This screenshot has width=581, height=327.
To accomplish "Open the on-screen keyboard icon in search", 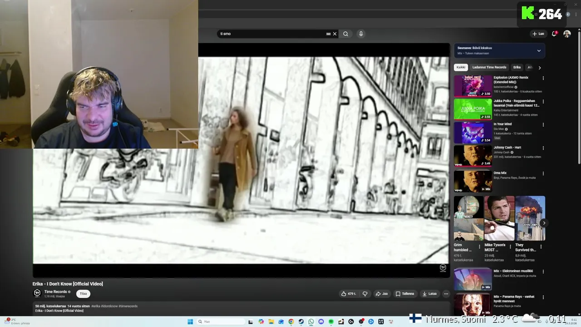I will (x=328, y=34).
